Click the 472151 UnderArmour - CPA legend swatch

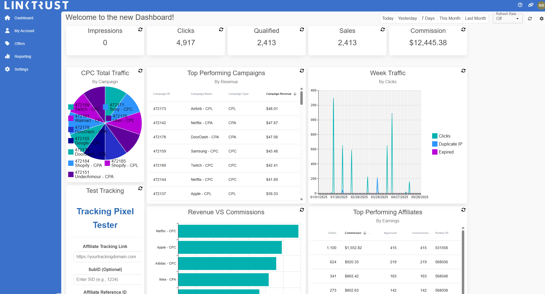point(71,174)
